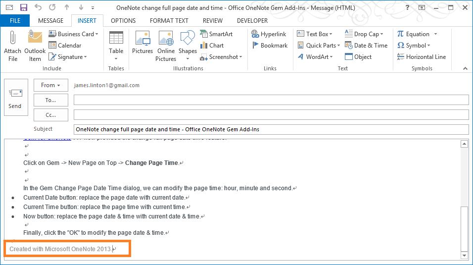
Task: Click the 'Change Page Time' bold text
Action: [151, 163]
